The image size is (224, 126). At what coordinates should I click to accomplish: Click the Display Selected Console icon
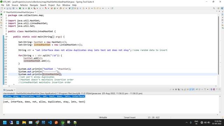[199, 90]
